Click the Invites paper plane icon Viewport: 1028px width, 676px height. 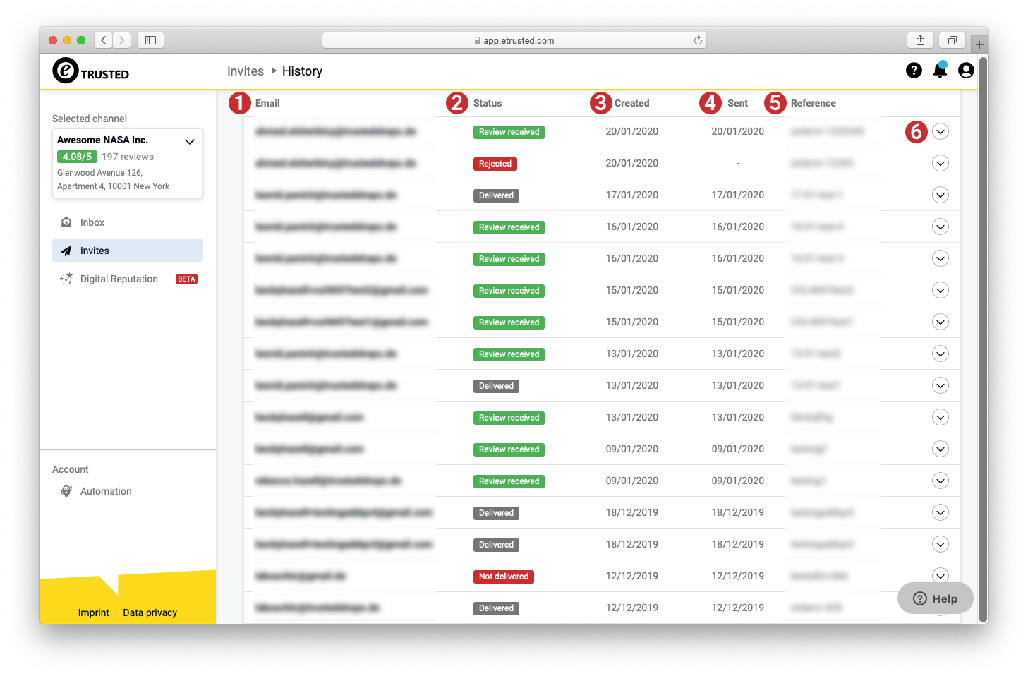66,251
